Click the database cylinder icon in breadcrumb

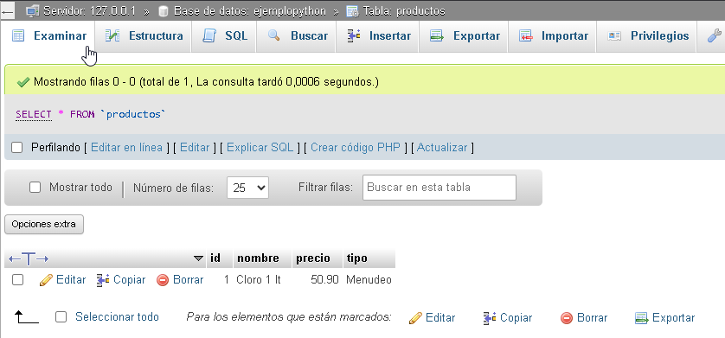163,11
